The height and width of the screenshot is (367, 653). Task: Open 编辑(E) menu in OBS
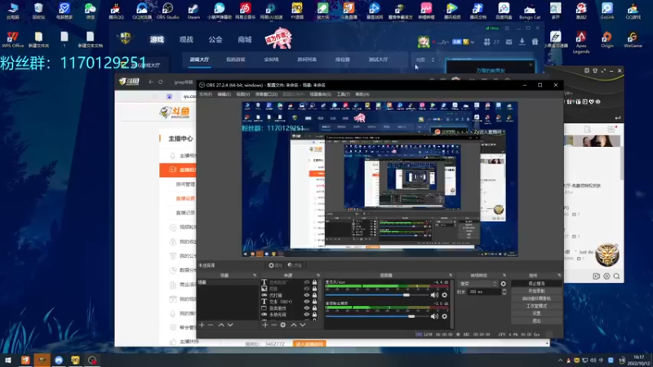click(224, 95)
